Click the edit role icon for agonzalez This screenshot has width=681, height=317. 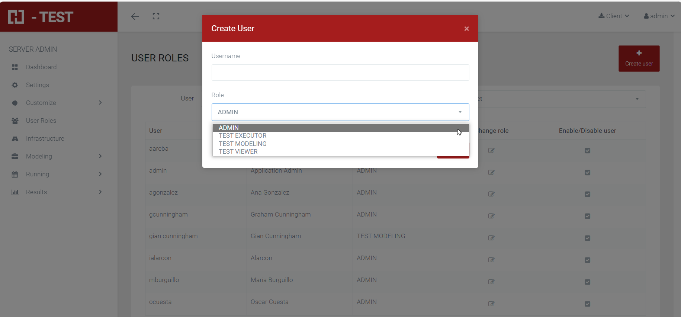[491, 194]
